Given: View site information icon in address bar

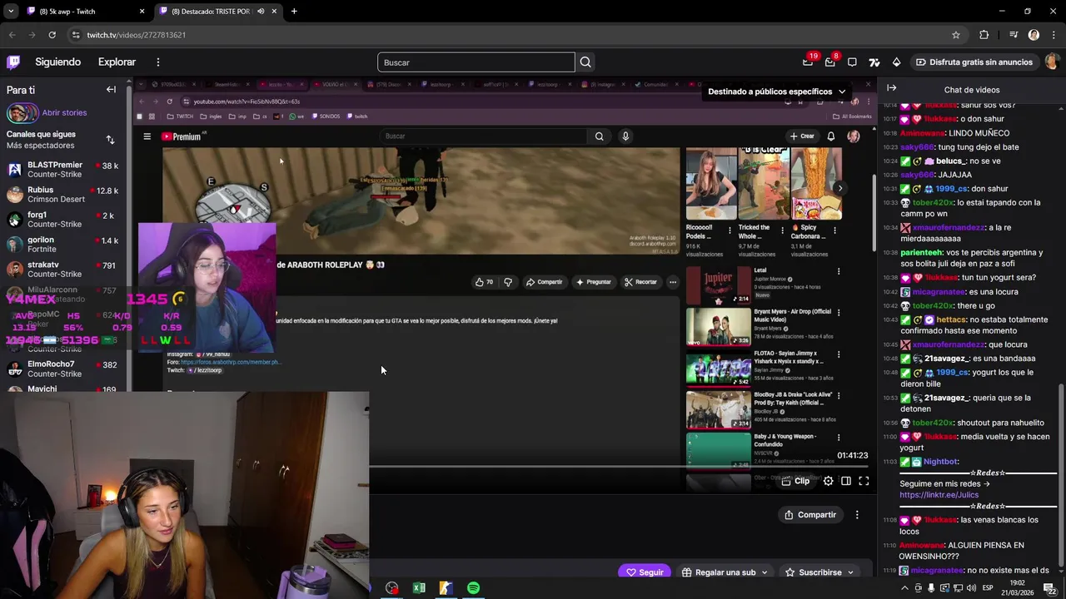Looking at the screenshot, I should 76,35.
